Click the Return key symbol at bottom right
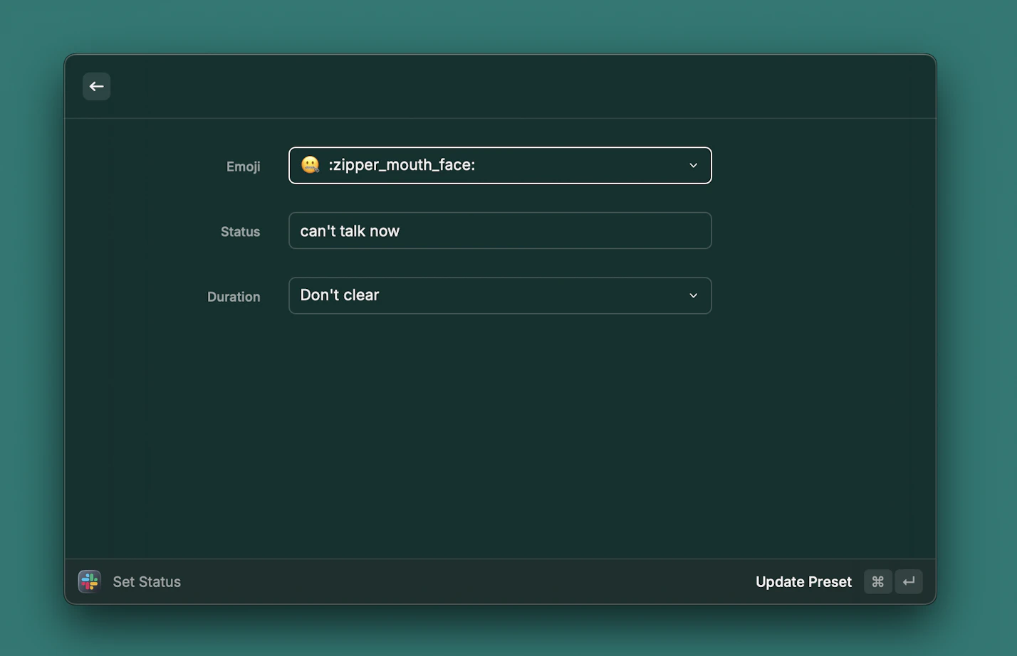The image size is (1017, 656). pyautogui.click(x=909, y=581)
